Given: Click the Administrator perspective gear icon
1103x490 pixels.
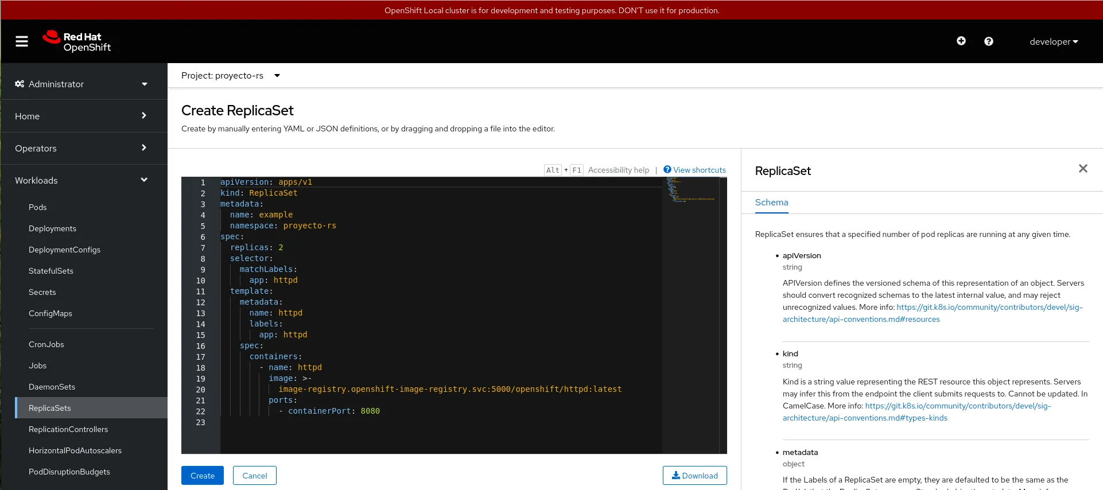Looking at the screenshot, I should pos(20,84).
